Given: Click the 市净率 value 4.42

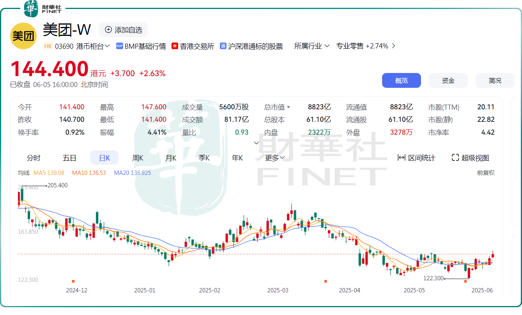Looking at the screenshot, I should pos(488,132).
